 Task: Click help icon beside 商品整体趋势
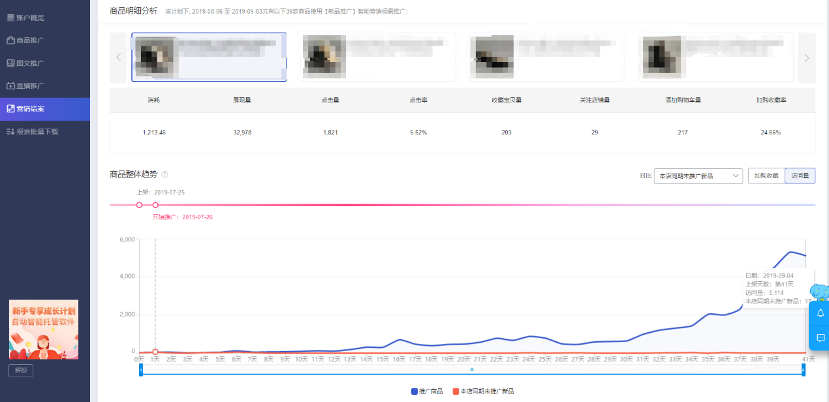coord(164,174)
